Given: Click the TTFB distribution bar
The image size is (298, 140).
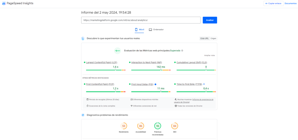Looking at the screenshot, I should [x=196, y=92].
